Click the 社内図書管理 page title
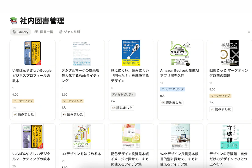Image resolution: width=252 pixels, height=168 pixels. pyautogui.click(x=42, y=21)
